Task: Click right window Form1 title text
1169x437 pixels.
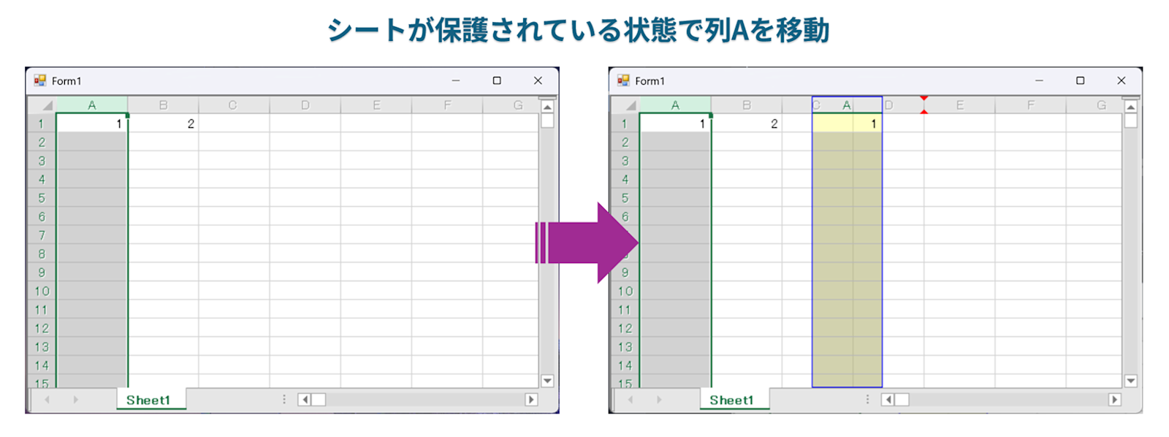Action: (x=650, y=81)
